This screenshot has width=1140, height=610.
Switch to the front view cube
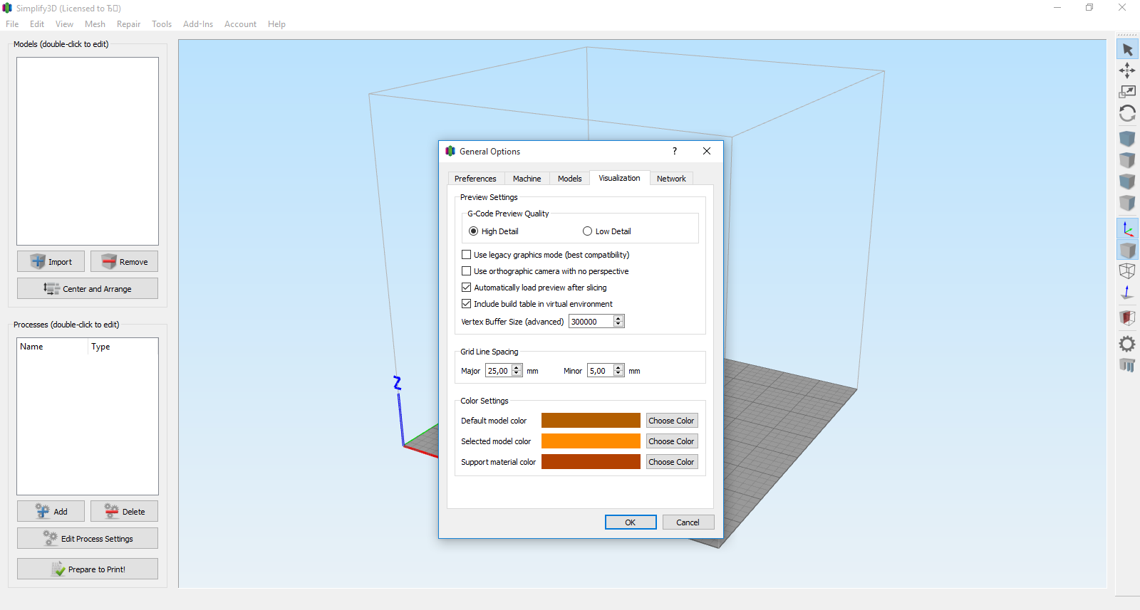[x=1127, y=181]
